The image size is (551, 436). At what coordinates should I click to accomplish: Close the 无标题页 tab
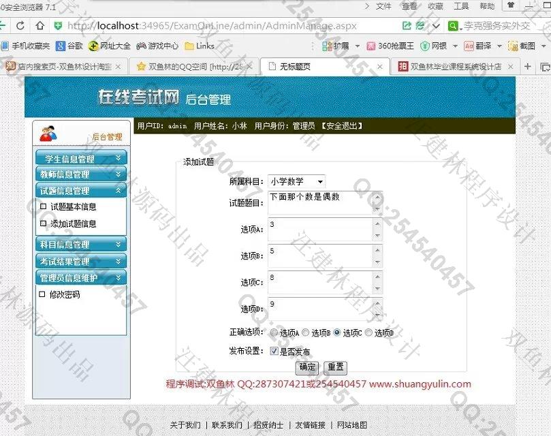(x=380, y=67)
